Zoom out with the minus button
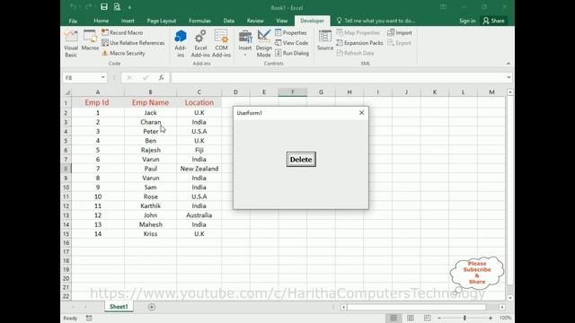Screen dimensions: 575x323 [x=439, y=318]
